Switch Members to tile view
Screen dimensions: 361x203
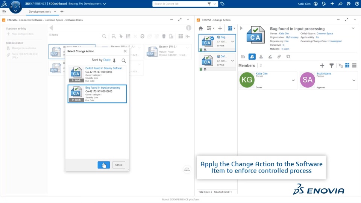[x=347, y=65]
